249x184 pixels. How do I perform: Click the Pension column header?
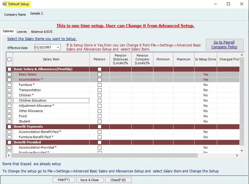tap(99, 59)
